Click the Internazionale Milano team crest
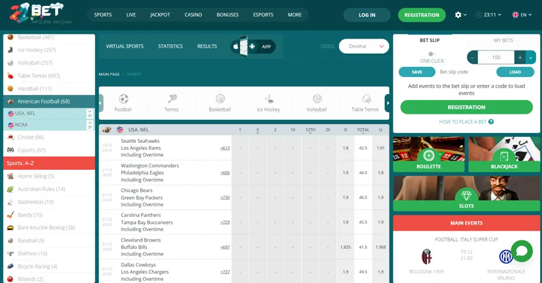542x283 pixels. pos(506,257)
